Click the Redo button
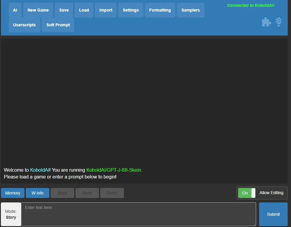This screenshot has height=227, width=291. tap(87, 193)
